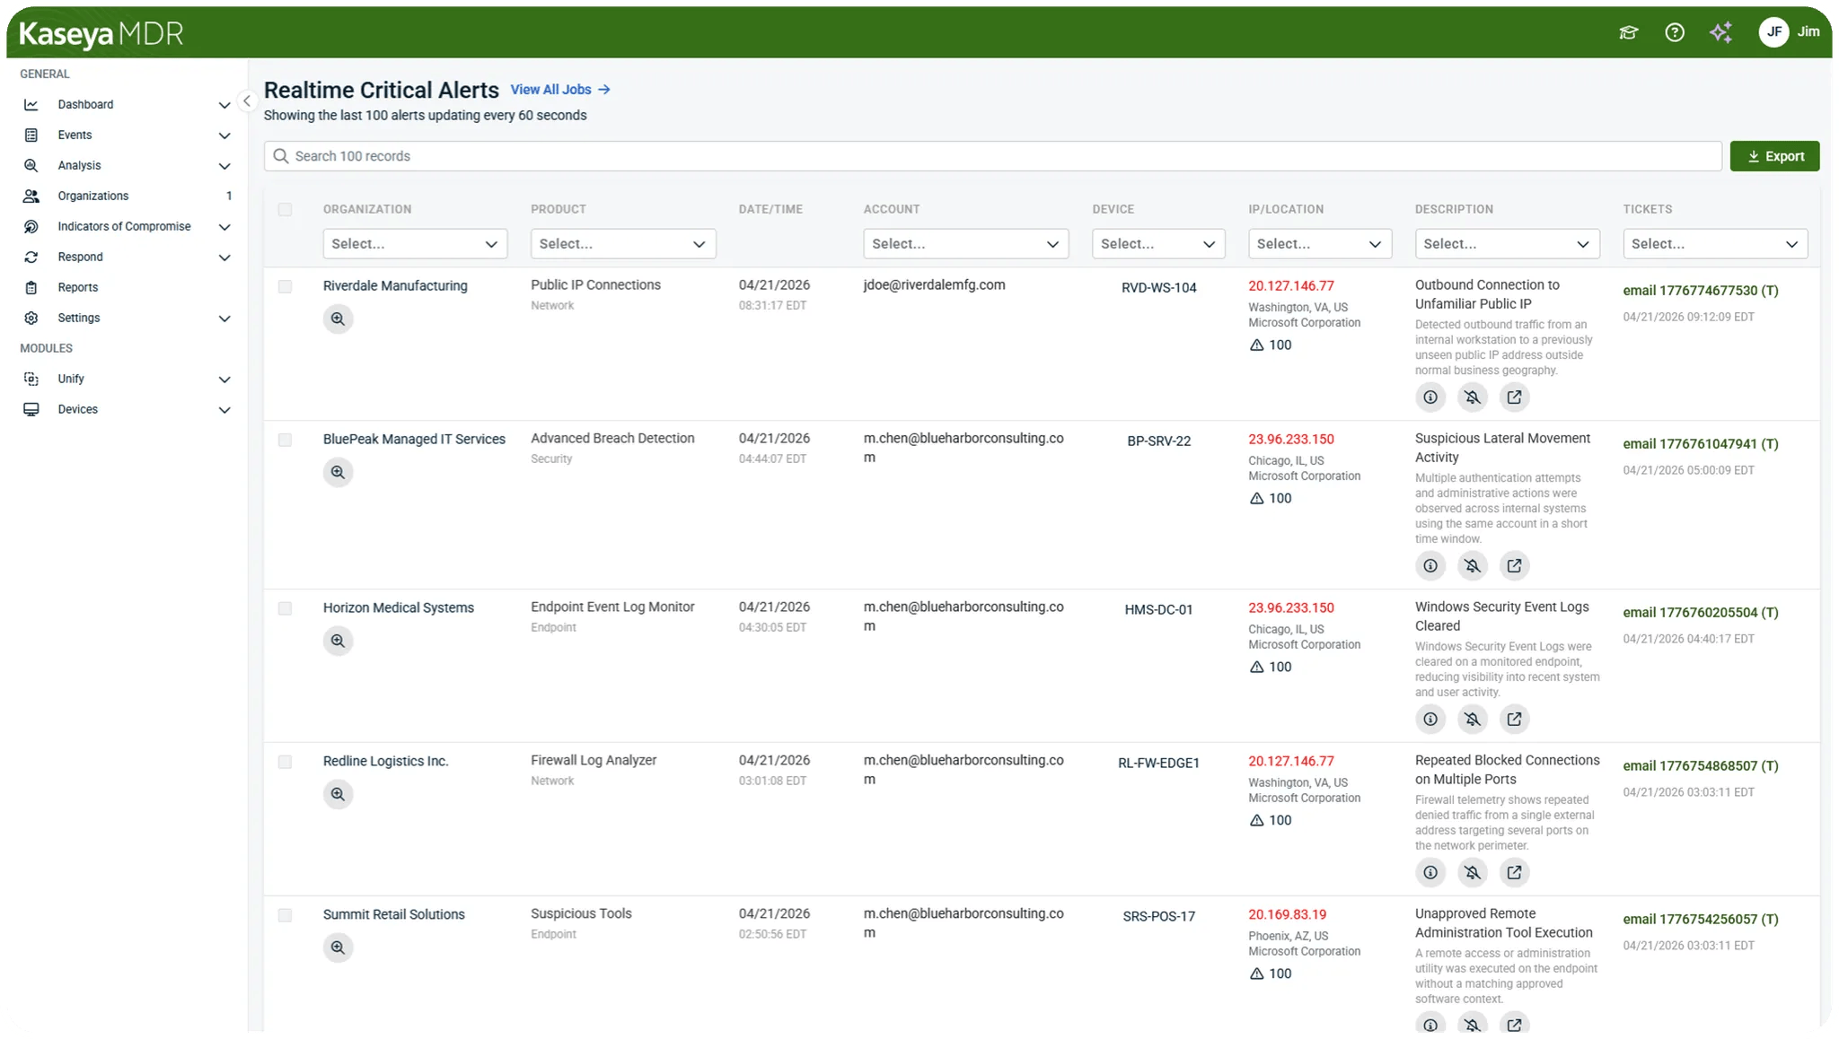Viewport: 1839px width, 1039px height.
Task: Show info for Windows Security Event Logs Cleared
Action: pos(1430,719)
